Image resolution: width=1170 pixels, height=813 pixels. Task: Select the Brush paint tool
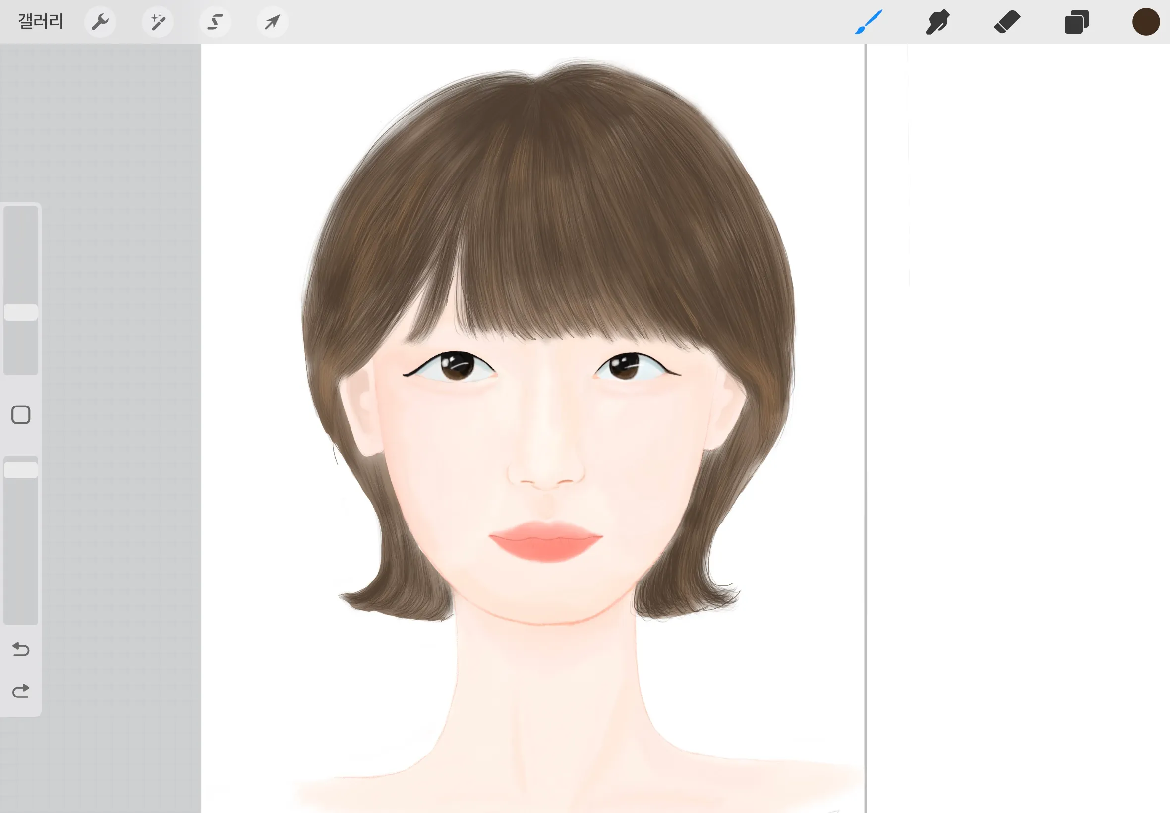coord(869,22)
